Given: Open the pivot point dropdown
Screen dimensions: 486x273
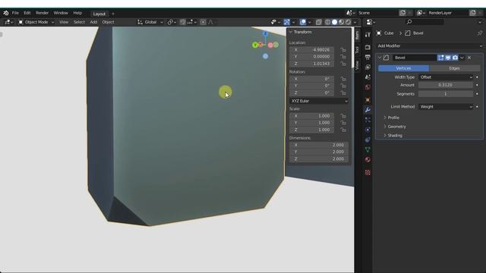Looking at the screenshot, I should tap(172, 22).
